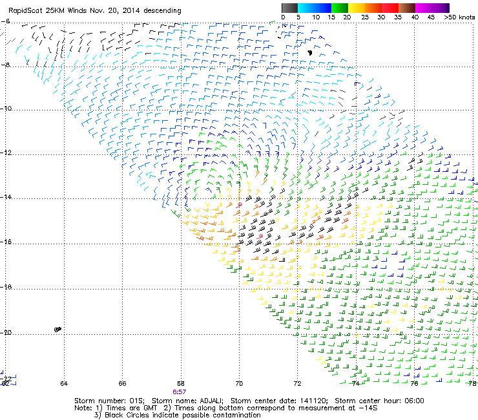Click the '20' label under the color legend
Image resolution: width=478 pixels, height=420 pixels.
[x=347, y=17]
